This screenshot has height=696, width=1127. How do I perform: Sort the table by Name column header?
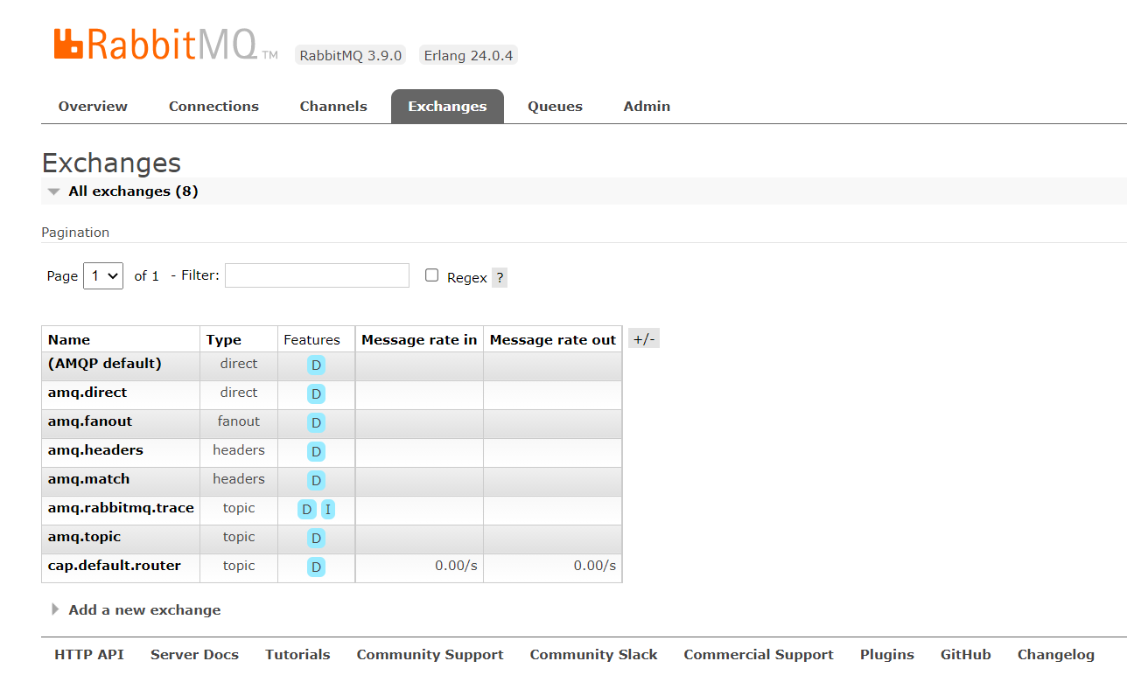(69, 339)
